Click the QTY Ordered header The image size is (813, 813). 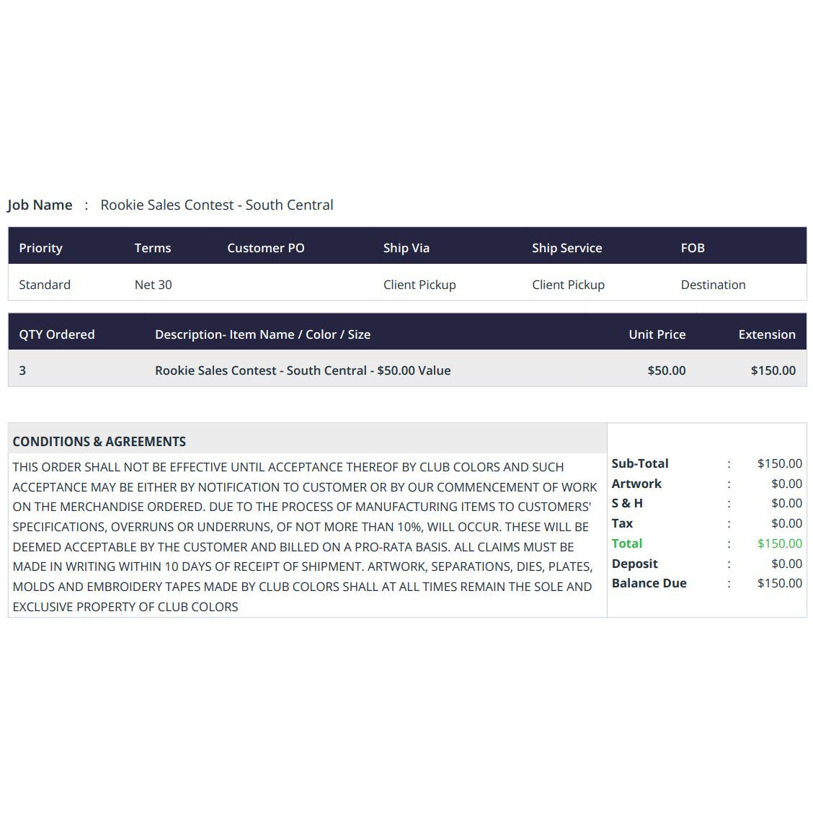[x=57, y=334]
